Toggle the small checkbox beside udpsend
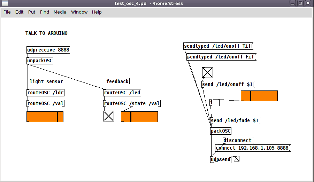The image size is (314, 182). [237, 159]
